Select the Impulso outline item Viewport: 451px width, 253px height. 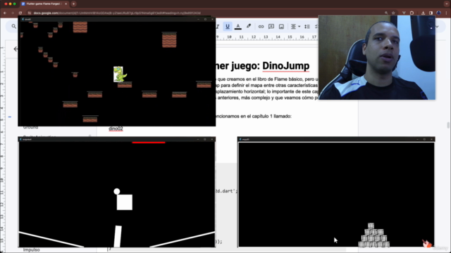click(x=31, y=250)
